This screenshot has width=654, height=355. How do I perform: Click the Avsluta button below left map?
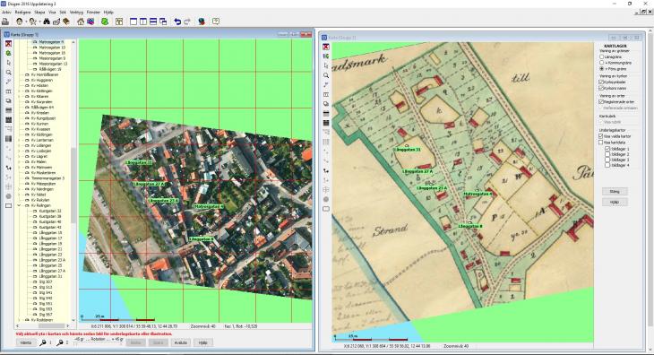click(181, 342)
